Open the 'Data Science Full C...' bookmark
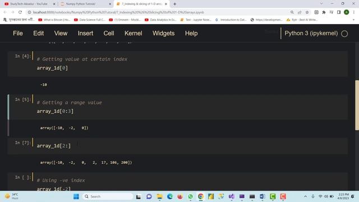Screen dimensions: 359x202 point(90,20)
